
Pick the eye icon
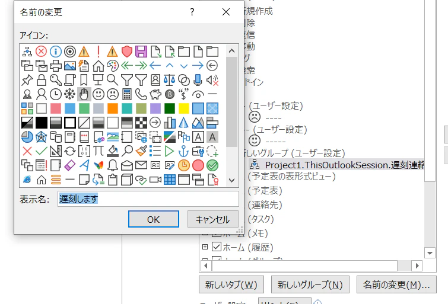198,94
